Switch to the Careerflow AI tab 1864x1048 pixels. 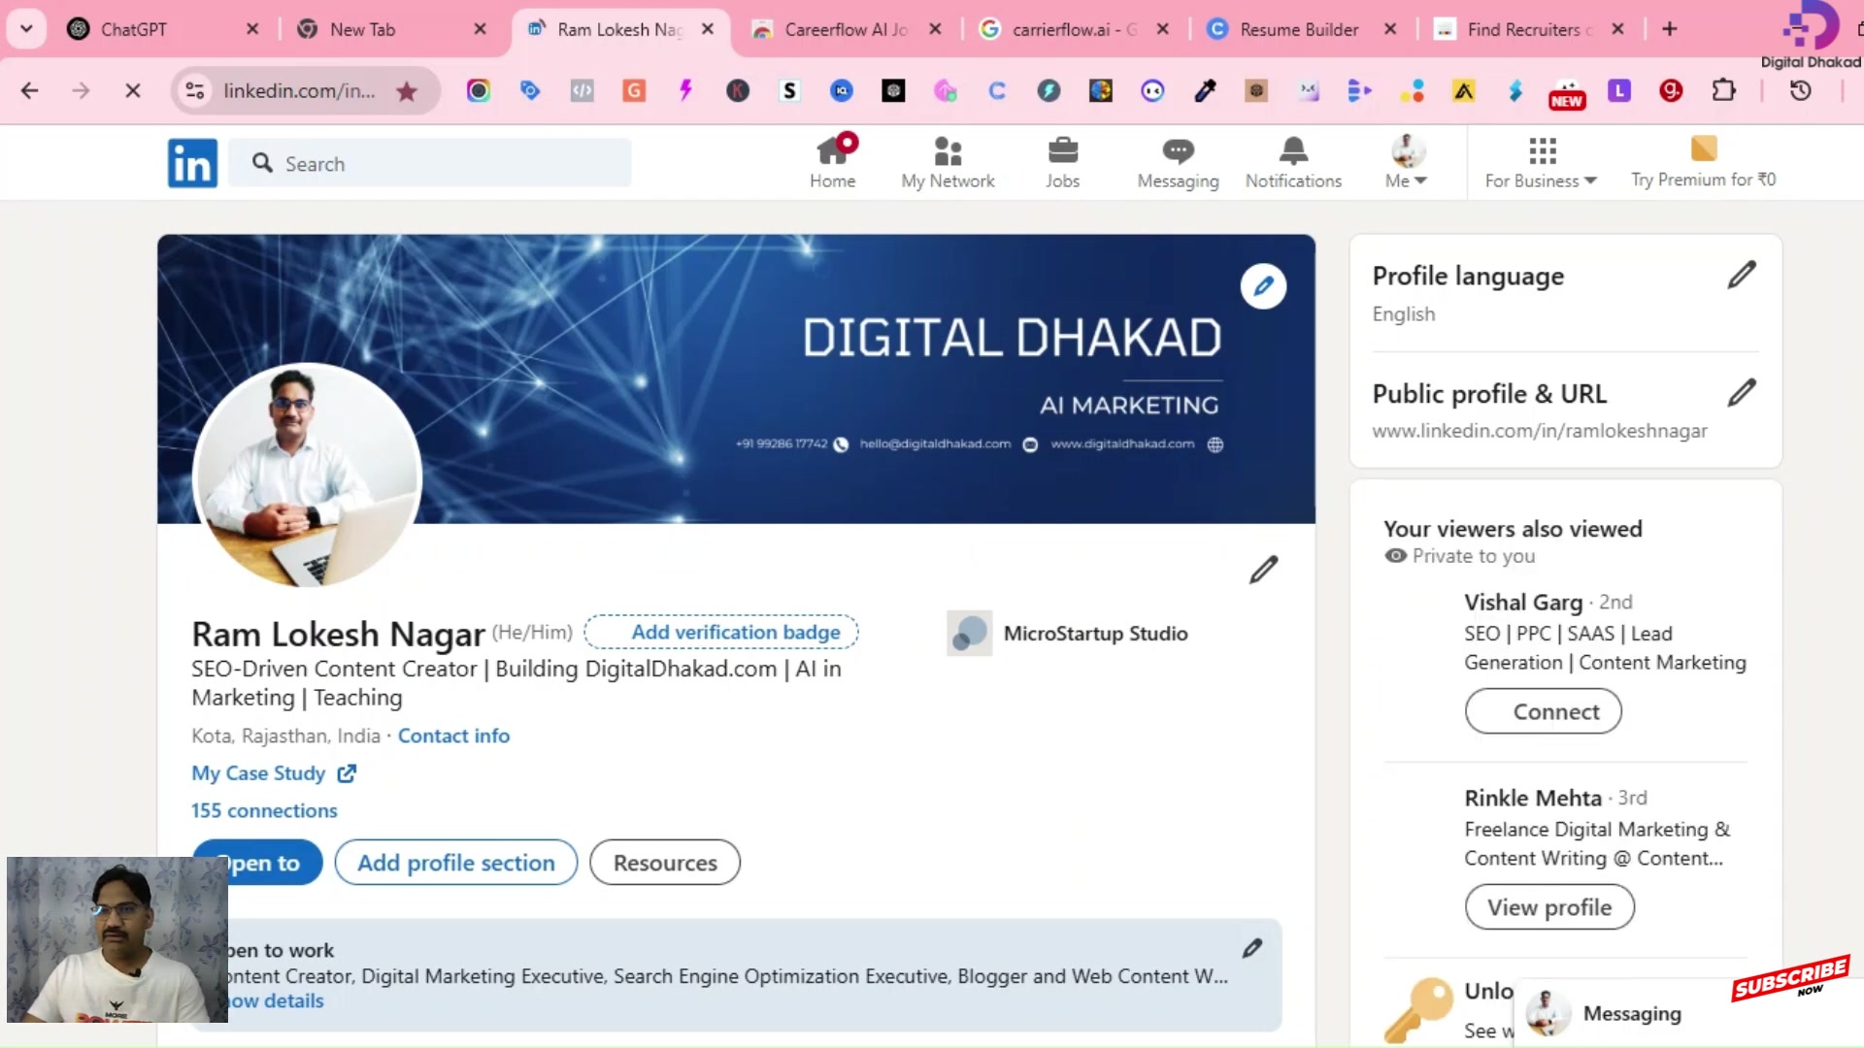(x=846, y=29)
